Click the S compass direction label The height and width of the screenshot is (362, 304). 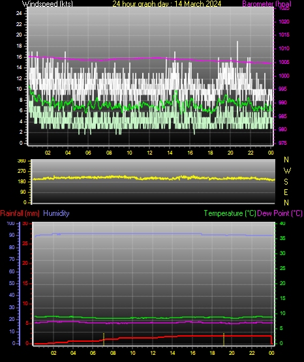pyautogui.click(x=286, y=182)
